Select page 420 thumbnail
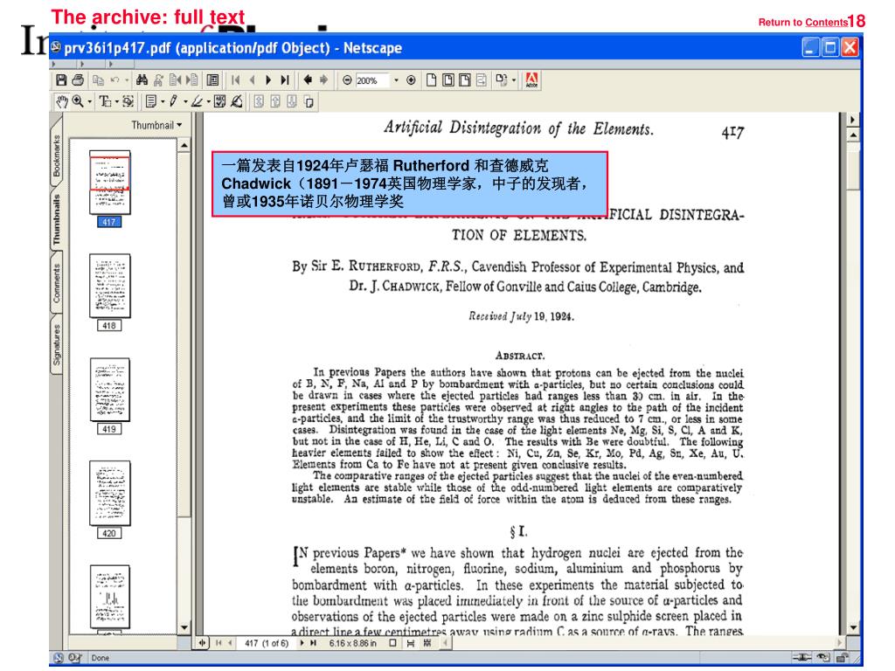Viewport: 895px width, 671px height. pyautogui.click(x=109, y=493)
